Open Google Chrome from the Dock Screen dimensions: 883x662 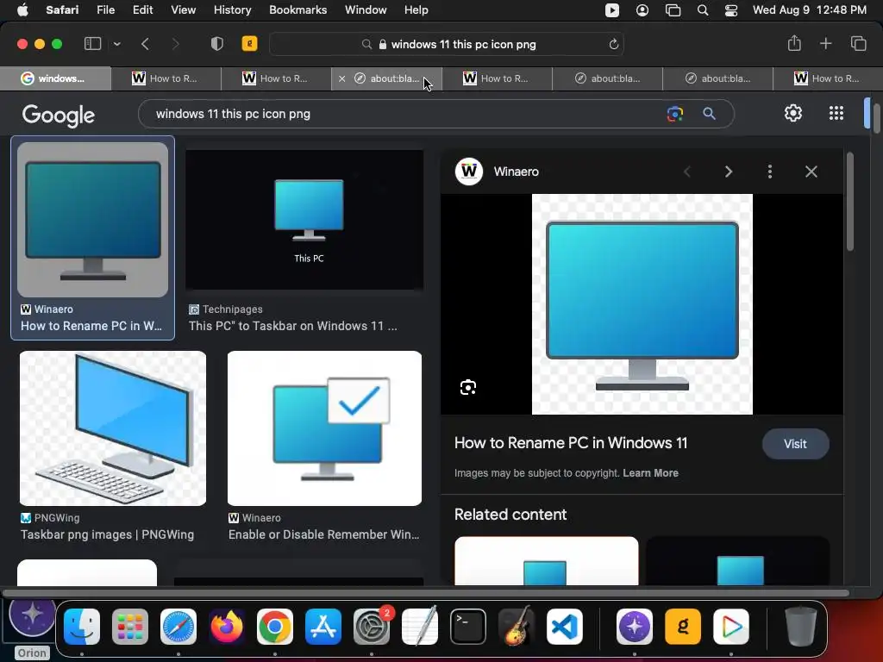pos(275,627)
